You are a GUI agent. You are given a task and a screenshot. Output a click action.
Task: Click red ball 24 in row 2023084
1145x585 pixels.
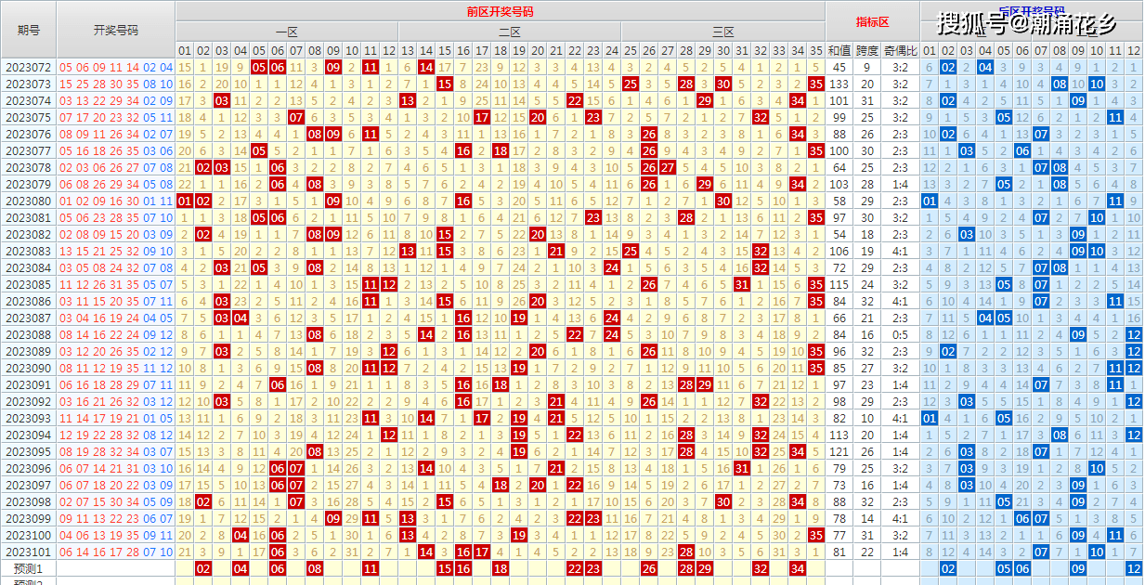click(612, 267)
